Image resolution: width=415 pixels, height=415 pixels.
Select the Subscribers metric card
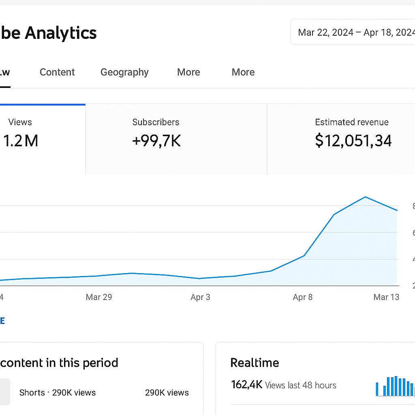coord(176,139)
